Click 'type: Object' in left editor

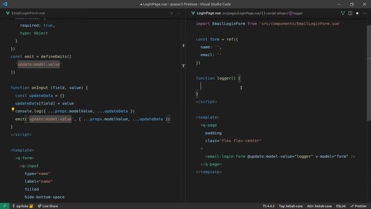[34, 33]
